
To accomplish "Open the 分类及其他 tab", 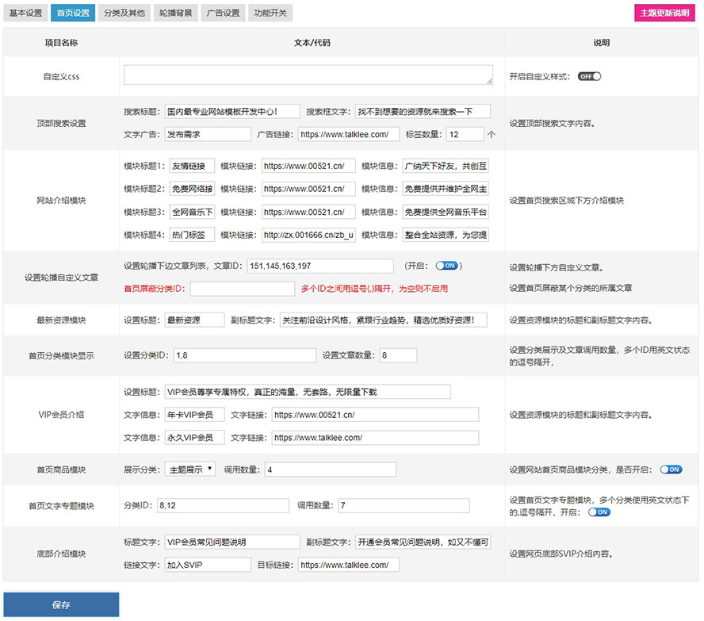I will [x=124, y=13].
